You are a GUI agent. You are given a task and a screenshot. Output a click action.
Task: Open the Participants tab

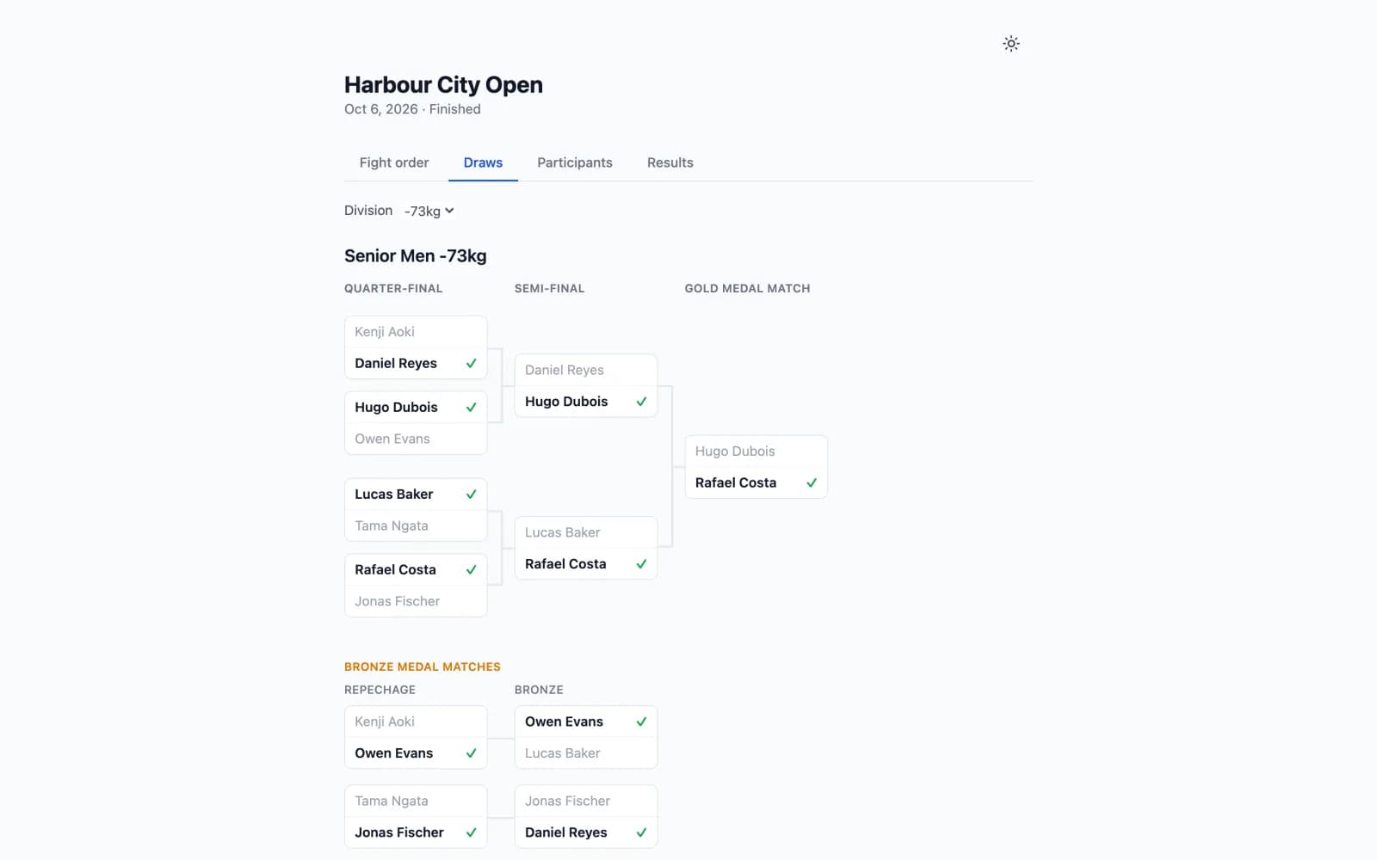(575, 163)
